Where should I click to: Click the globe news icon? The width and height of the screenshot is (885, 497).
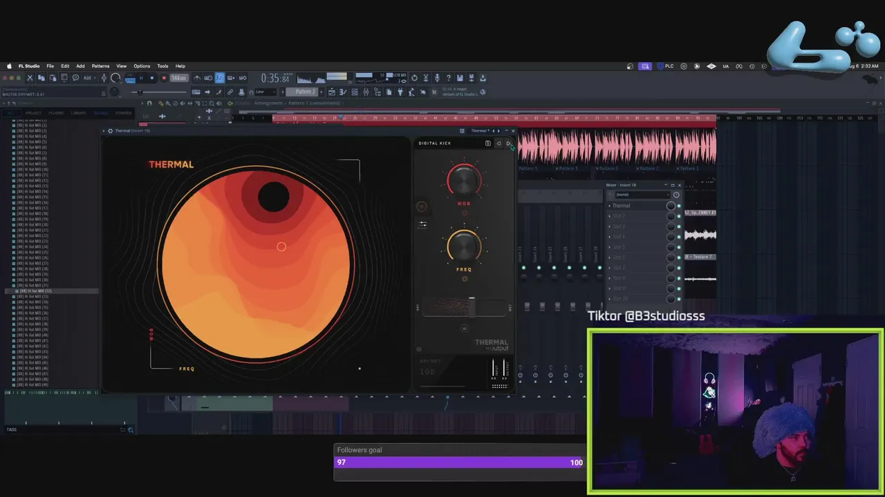click(483, 91)
